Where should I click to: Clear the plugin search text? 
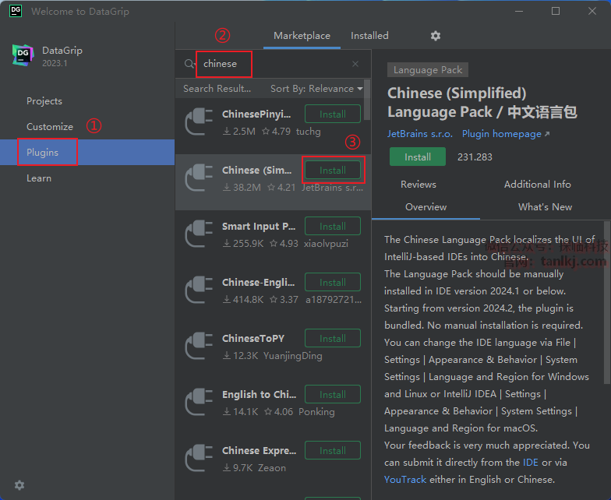[x=355, y=64]
